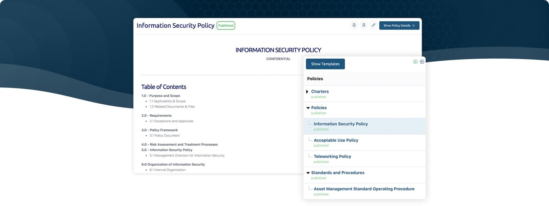Click '2.1 Exceptions and Approvals' entry
The width and height of the screenshot is (549, 206).
tap(171, 121)
